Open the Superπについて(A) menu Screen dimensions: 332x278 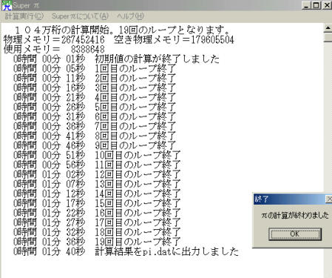point(80,16)
